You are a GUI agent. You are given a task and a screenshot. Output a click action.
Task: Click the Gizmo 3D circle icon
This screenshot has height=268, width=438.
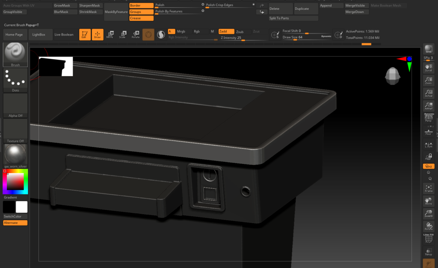tap(148, 35)
